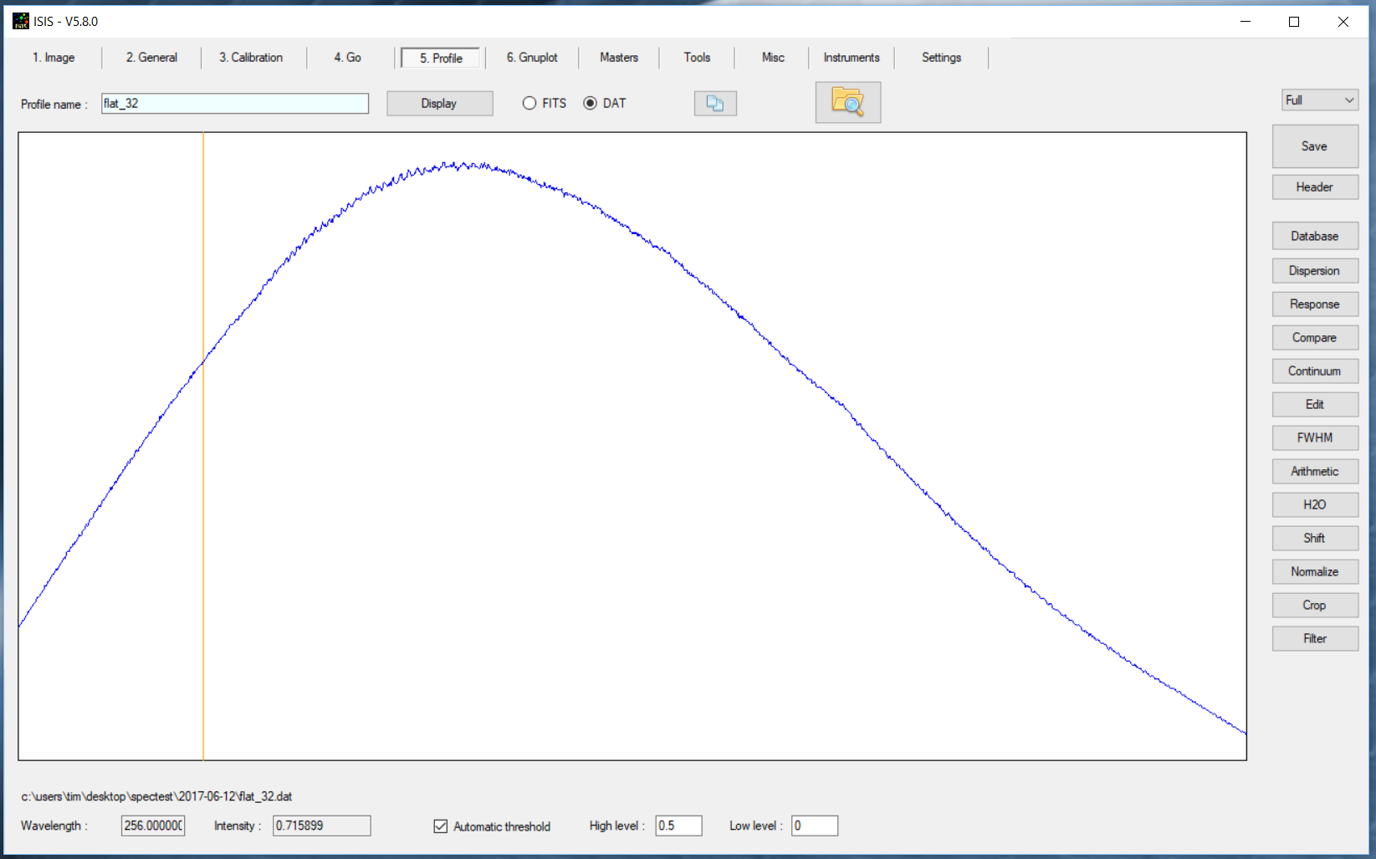1376x859 pixels.
Task: Go to the Instruments tab
Action: coord(851,58)
